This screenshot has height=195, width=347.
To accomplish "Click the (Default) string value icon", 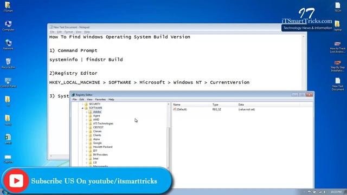I will click(175, 109).
